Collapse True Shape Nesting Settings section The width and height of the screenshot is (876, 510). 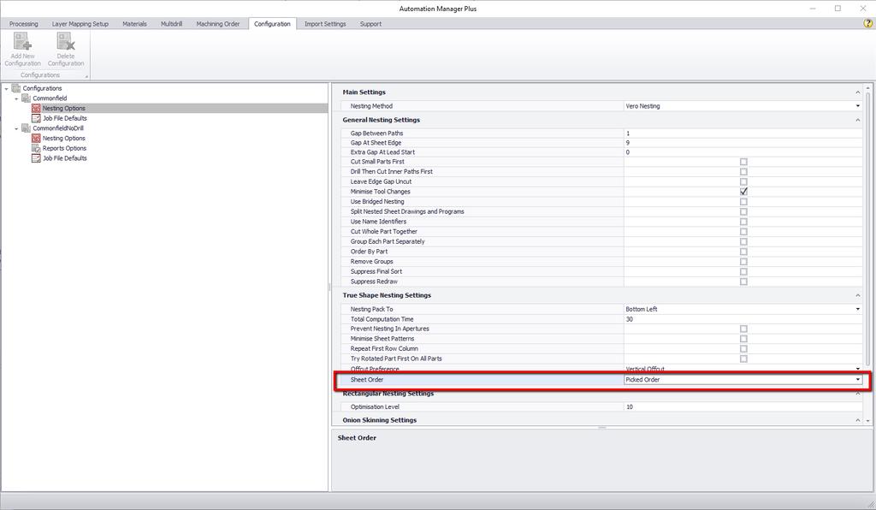click(x=857, y=295)
